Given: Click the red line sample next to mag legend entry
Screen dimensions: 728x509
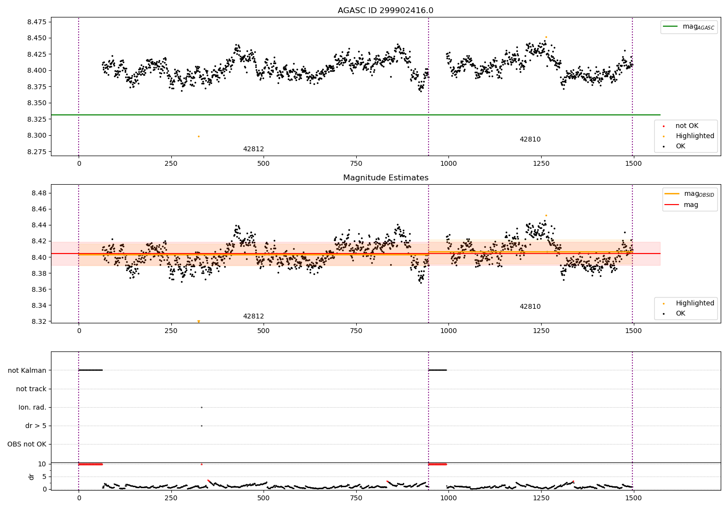Looking at the screenshot, I should (x=672, y=205).
